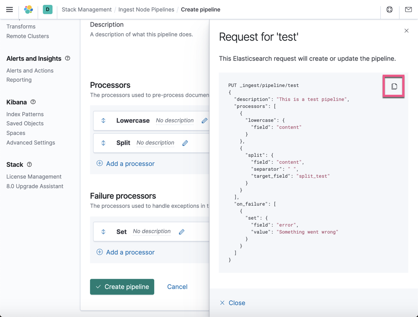Edit the Lowercase processor description

(204, 120)
